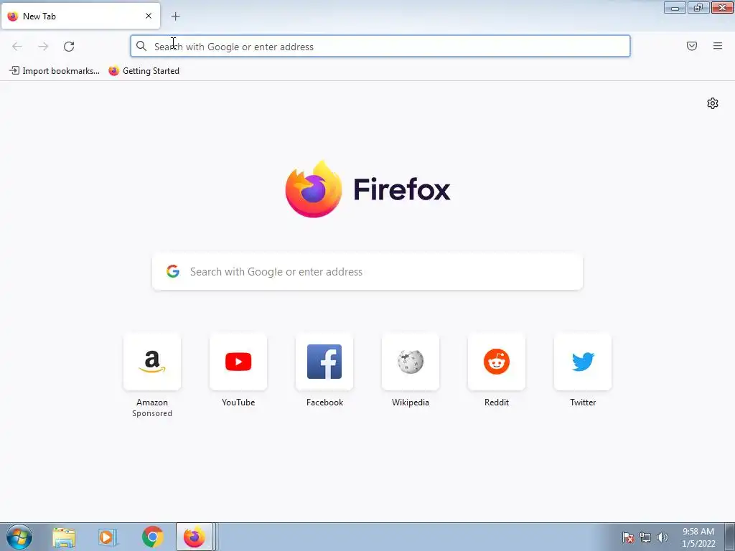Open the YouTube shortcut tile
The image size is (735, 551).
pos(238,362)
